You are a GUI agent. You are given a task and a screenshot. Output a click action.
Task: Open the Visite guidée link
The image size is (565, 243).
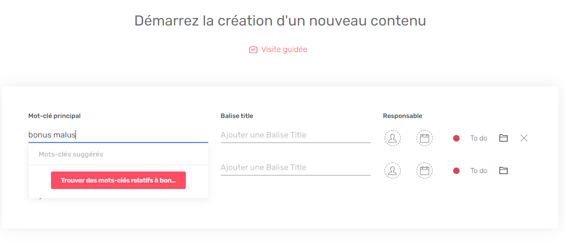click(x=284, y=49)
